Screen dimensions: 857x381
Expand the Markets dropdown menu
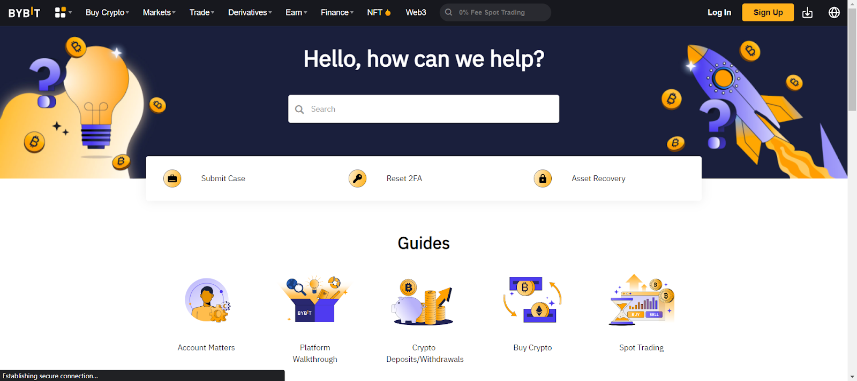coord(159,12)
